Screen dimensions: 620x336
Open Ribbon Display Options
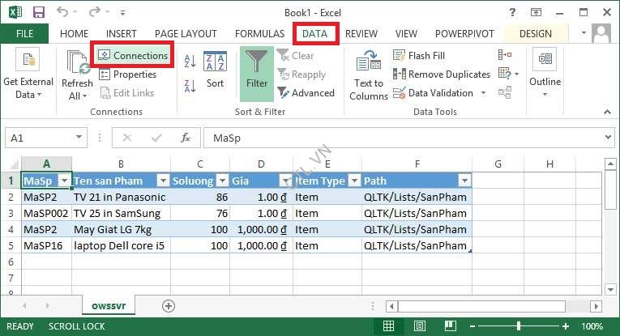[x=536, y=13]
